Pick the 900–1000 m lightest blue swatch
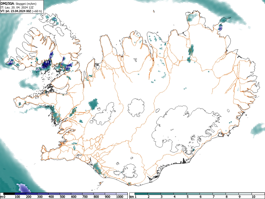The width and height of the screenshot is (265, 199). point(110,194)
